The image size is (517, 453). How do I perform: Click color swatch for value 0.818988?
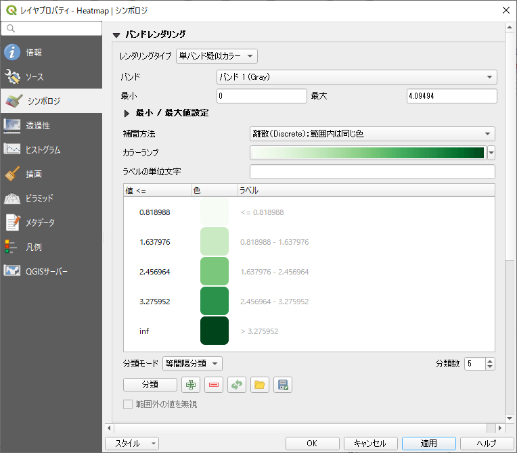coord(215,212)
